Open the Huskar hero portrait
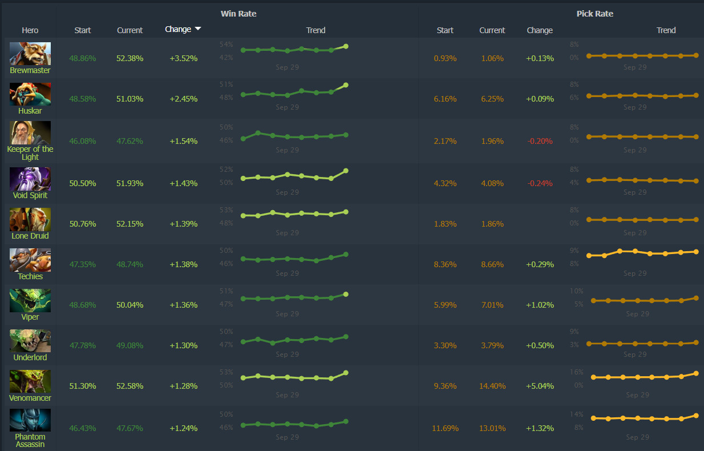 30,94
